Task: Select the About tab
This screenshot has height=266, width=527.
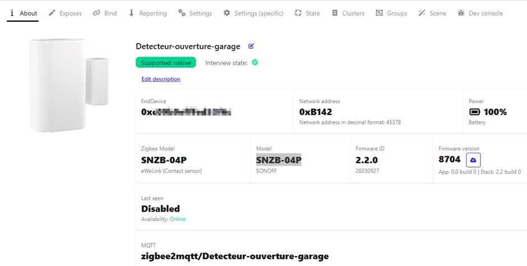Action: 23,13
